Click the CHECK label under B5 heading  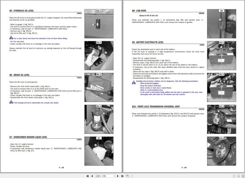pyautogui.click(x=79, y=14)
